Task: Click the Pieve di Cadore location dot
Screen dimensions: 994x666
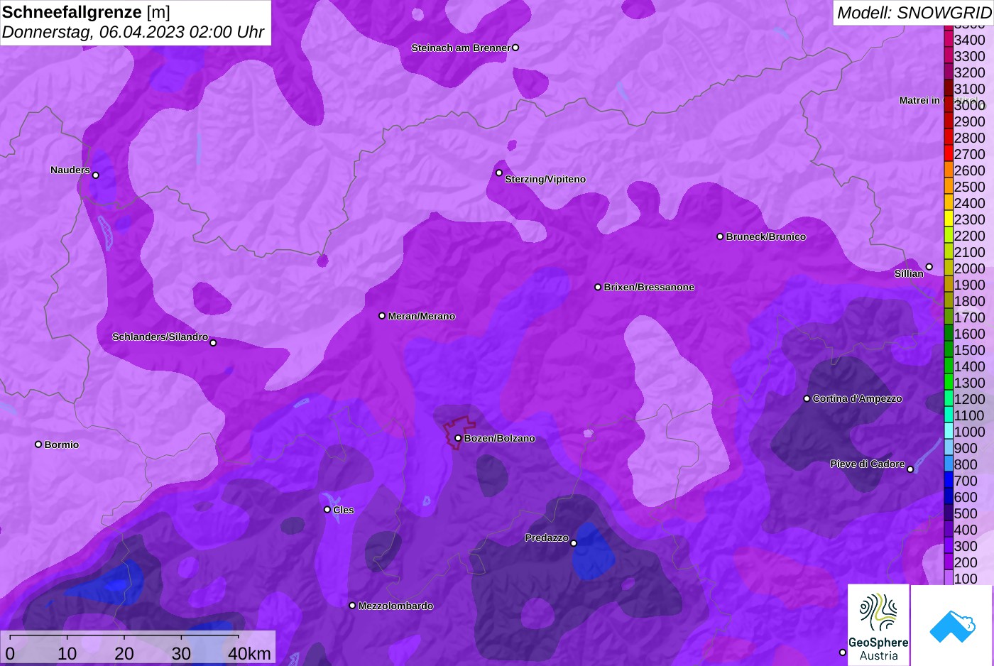Action: pos(910,469)
